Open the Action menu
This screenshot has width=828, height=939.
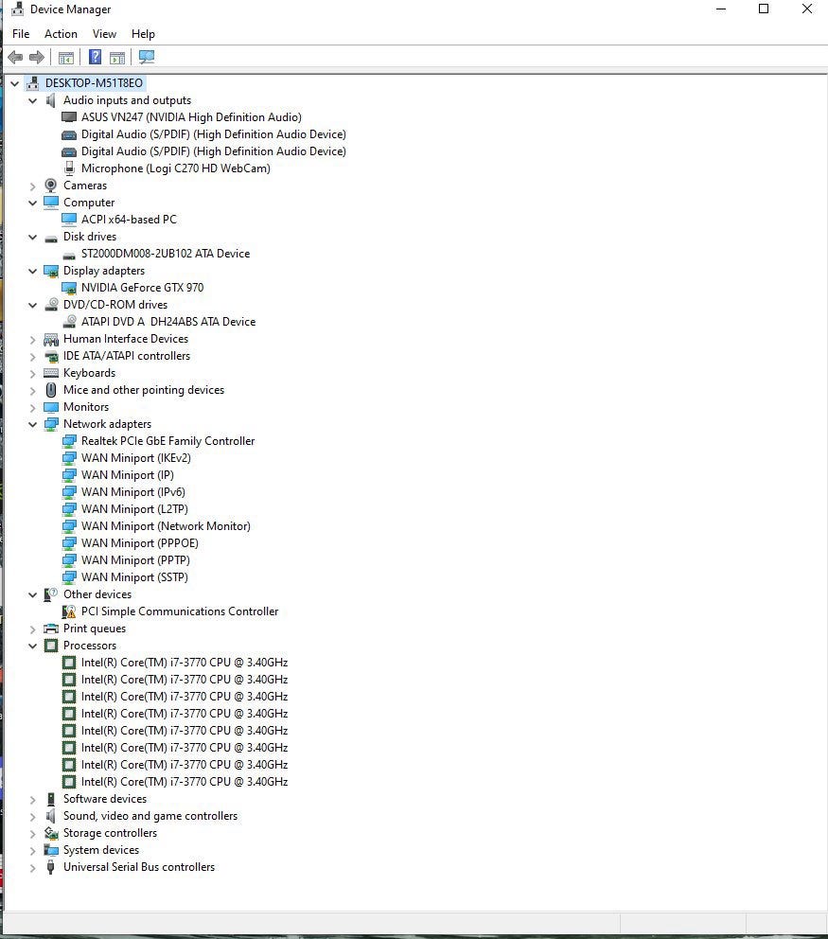62,34
